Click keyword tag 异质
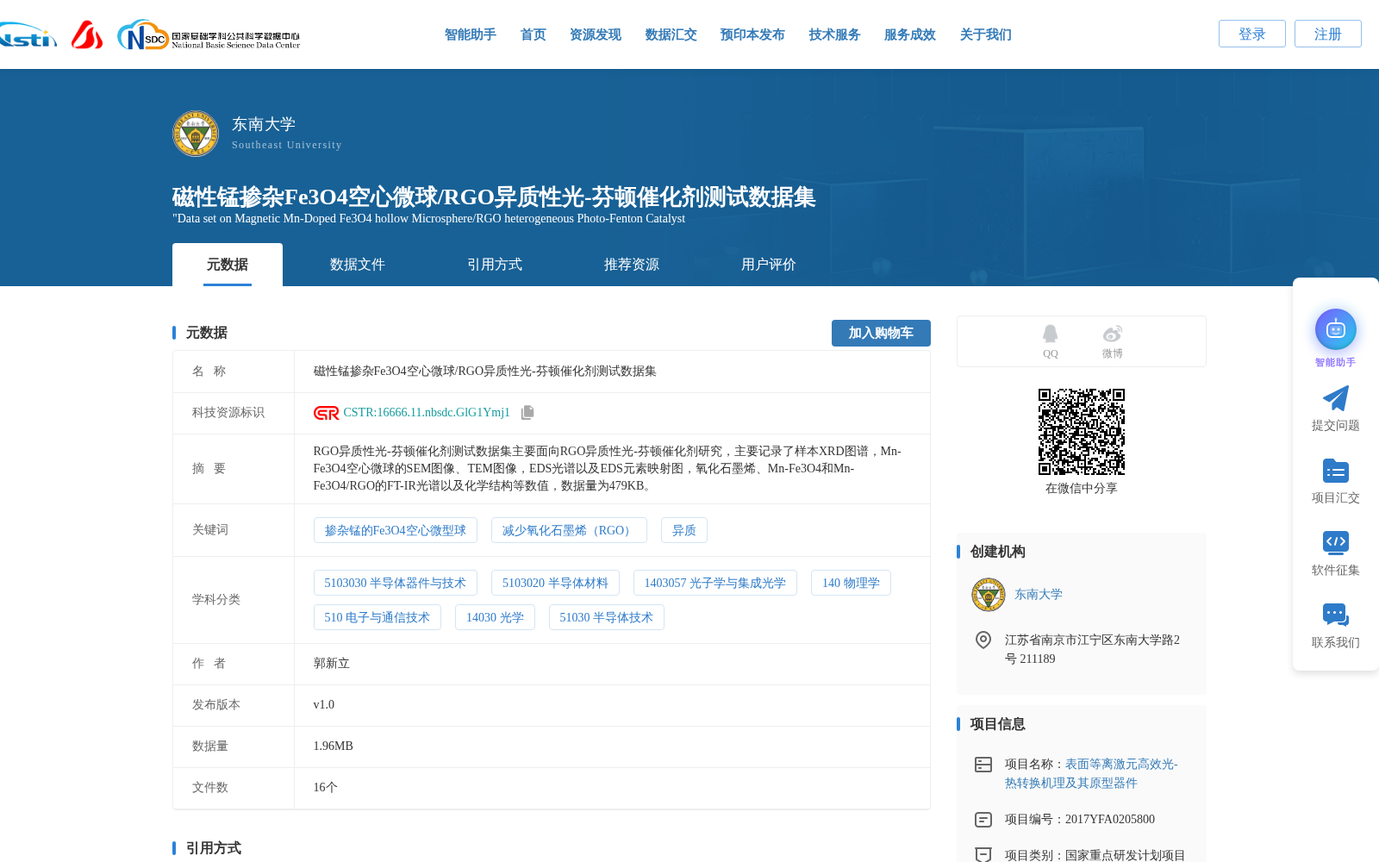Image resolution: width=1379 pixels, height=862 pixels. pos(684,530)
